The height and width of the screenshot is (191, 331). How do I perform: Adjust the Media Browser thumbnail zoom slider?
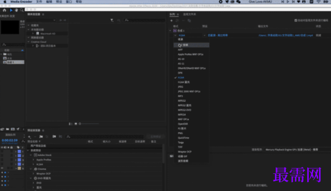click(89, 124)
